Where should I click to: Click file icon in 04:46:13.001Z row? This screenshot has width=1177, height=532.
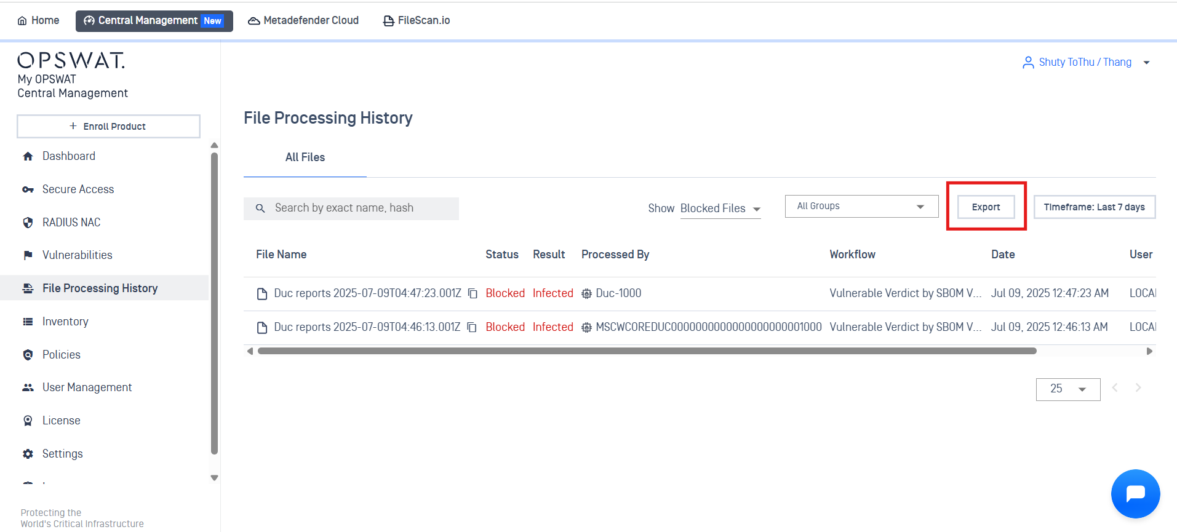click(x=262, y=328)
